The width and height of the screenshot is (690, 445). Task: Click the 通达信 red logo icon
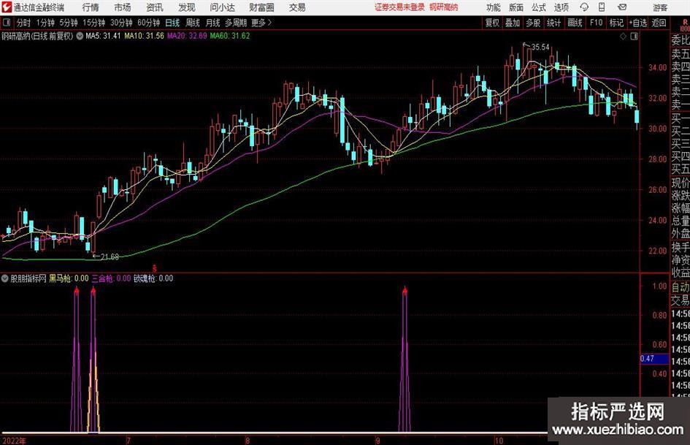tap(7, 7)
